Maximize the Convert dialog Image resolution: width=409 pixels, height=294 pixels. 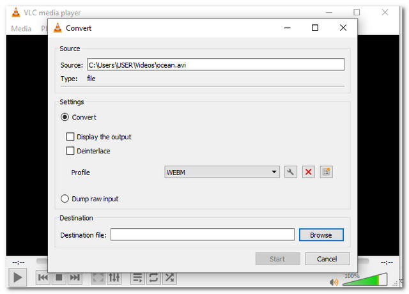(x=315, y=27)
